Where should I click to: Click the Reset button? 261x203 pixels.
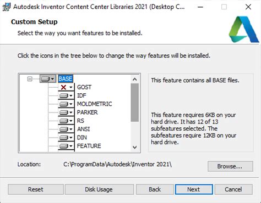point(36,189)
